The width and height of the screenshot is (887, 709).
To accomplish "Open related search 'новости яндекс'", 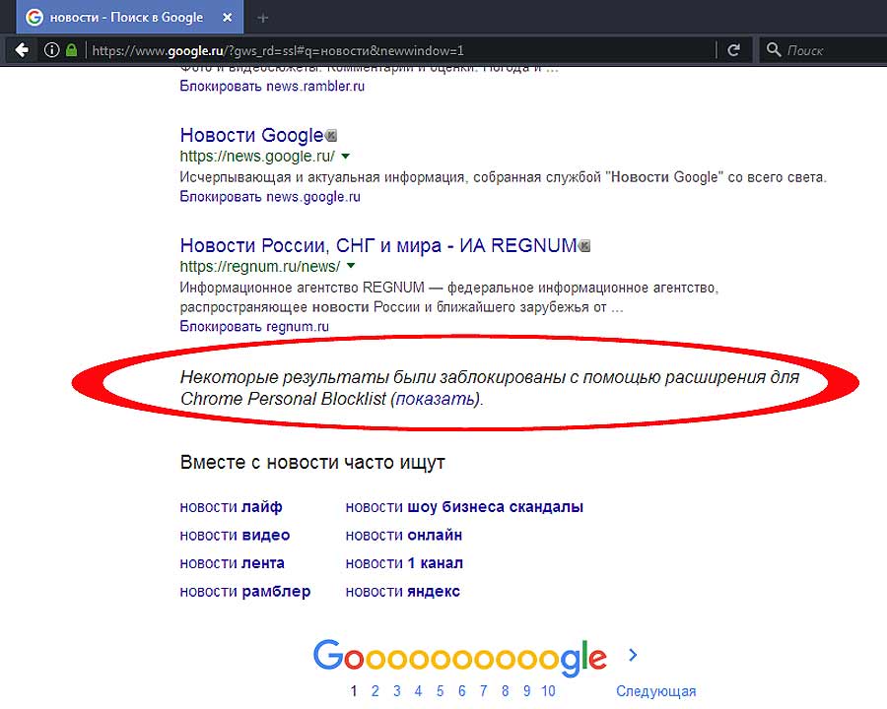I will (403, 592).
